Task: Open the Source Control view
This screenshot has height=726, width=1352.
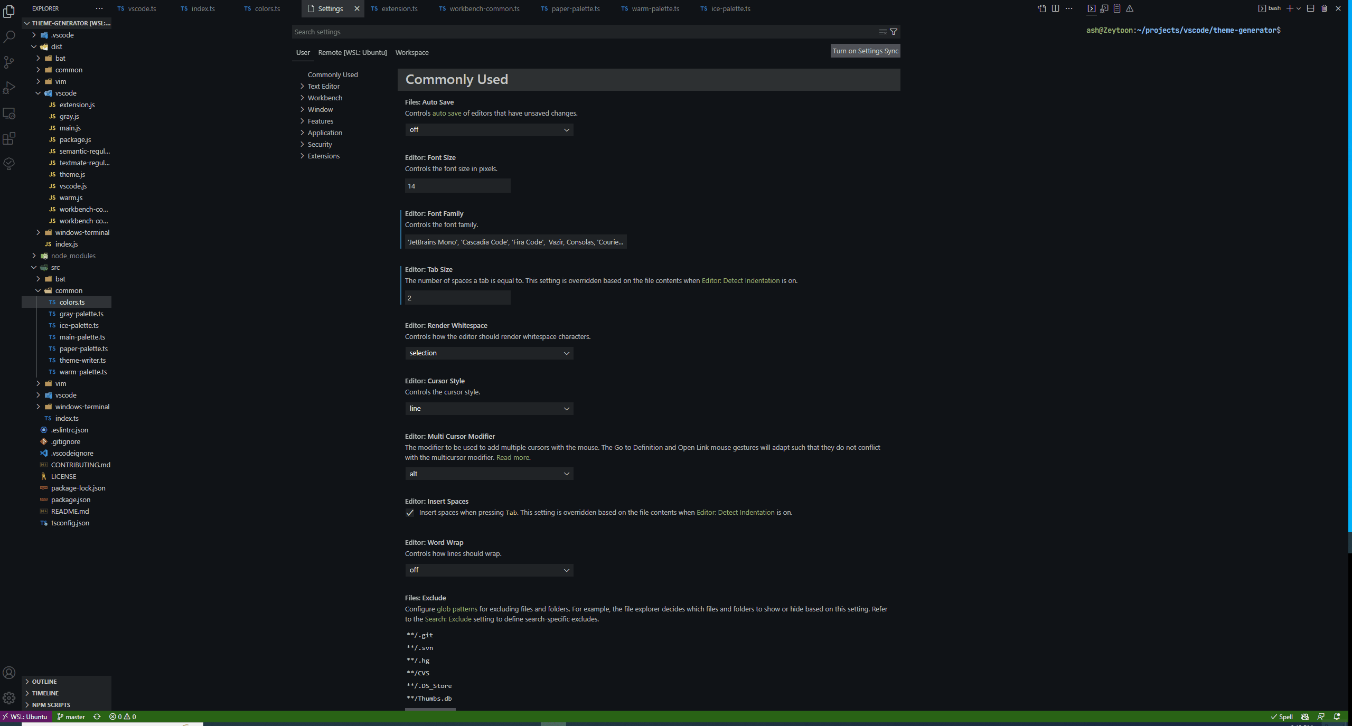Action: click(x=9, y=62)
